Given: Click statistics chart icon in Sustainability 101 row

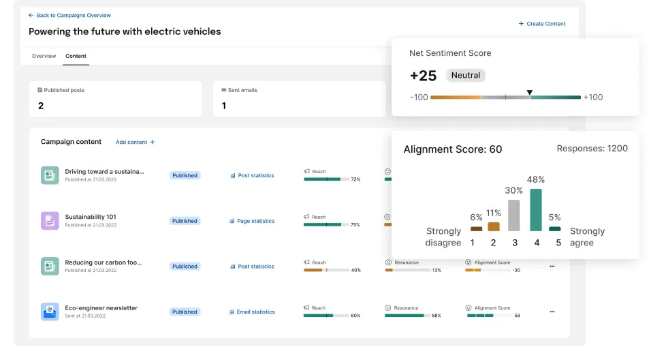Looking at the screenshot, I should tap(232, 221).
